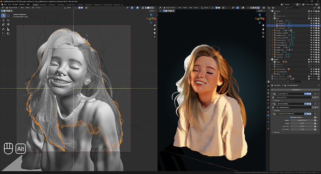The image size is (321, 174).
Task: Open the Modifiers wrench properties tab
Action: coord(268,115)
